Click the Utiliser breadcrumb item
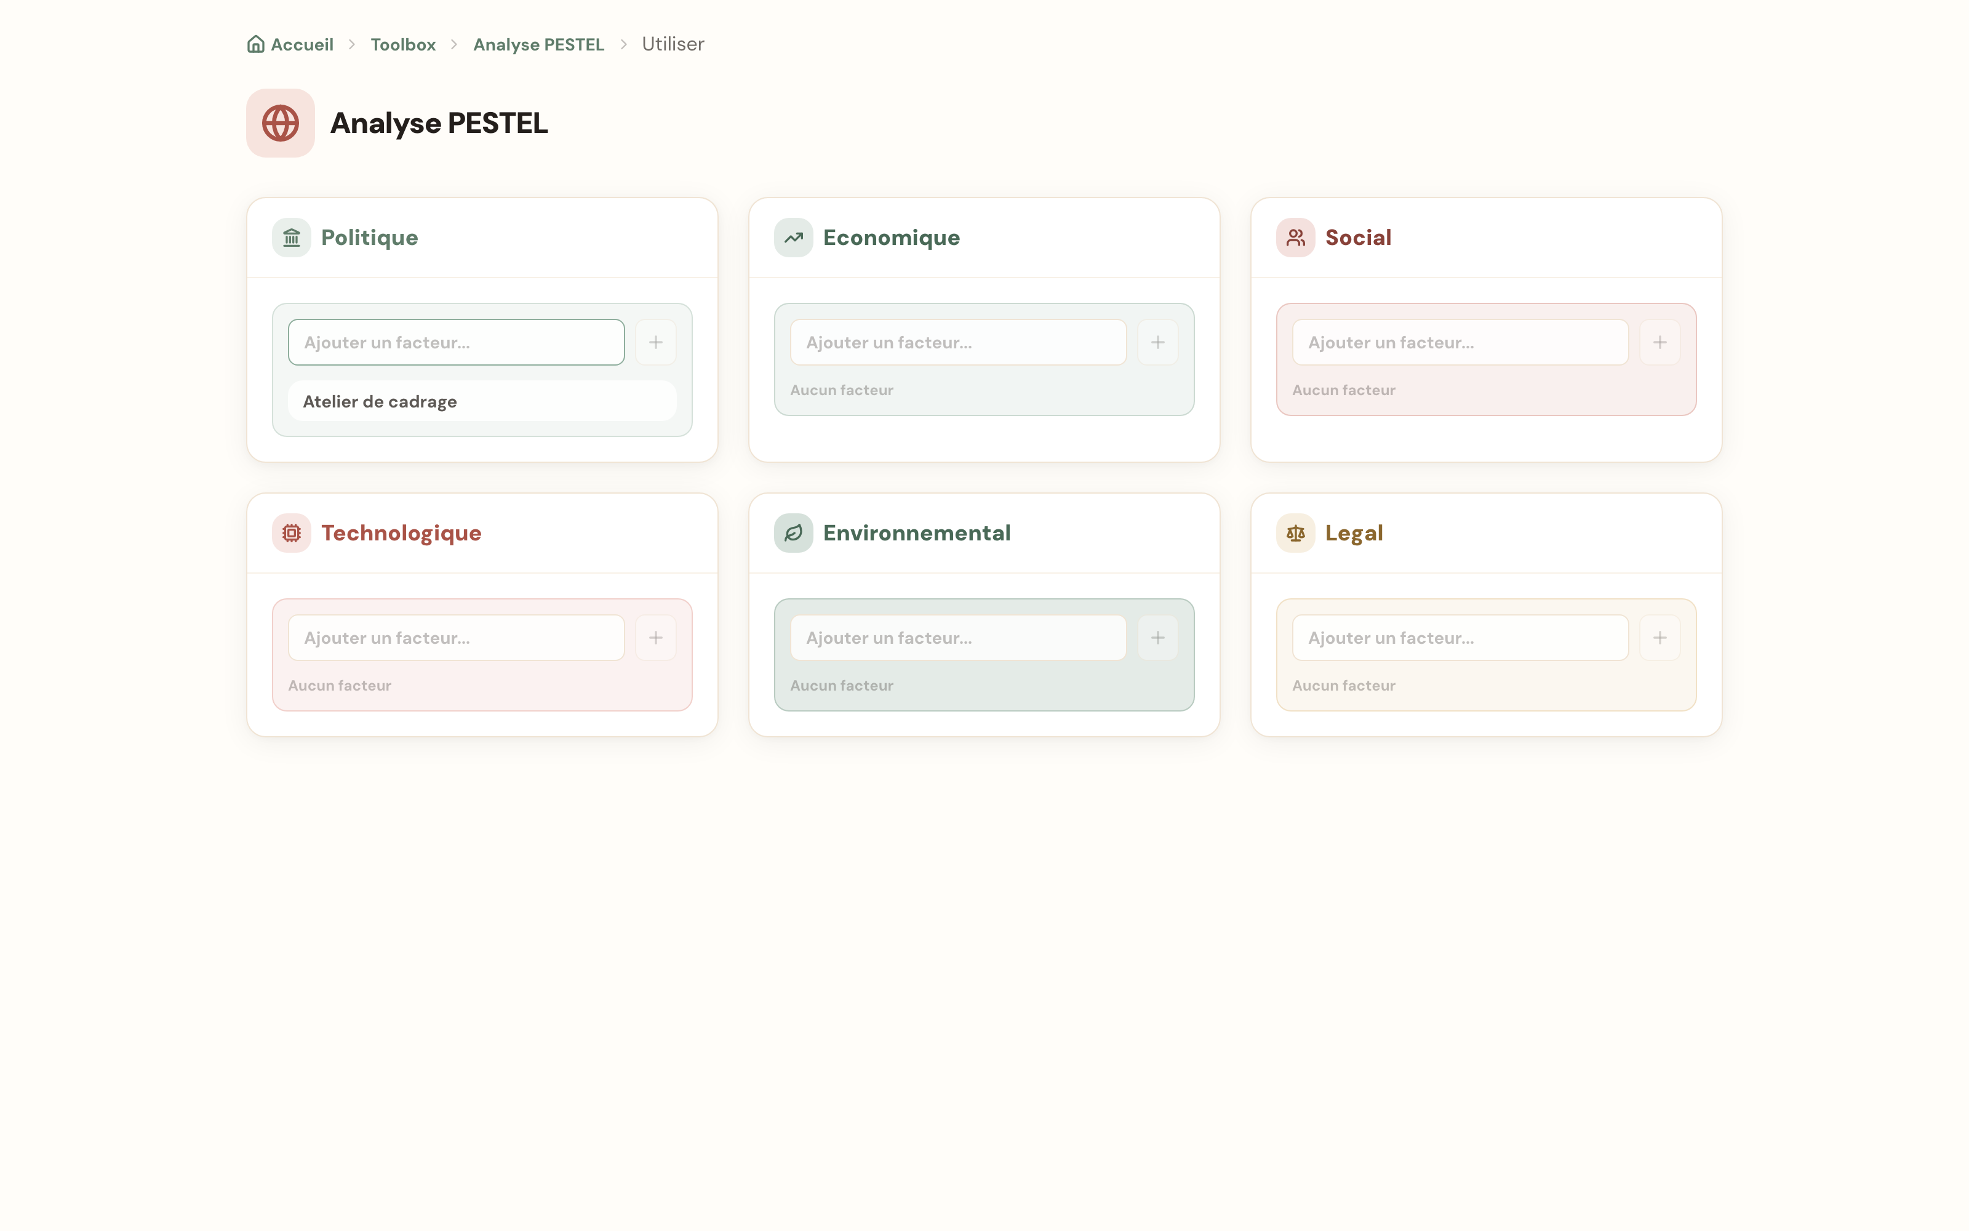Screen dimensions: 1969x1231 pos(673,44)
